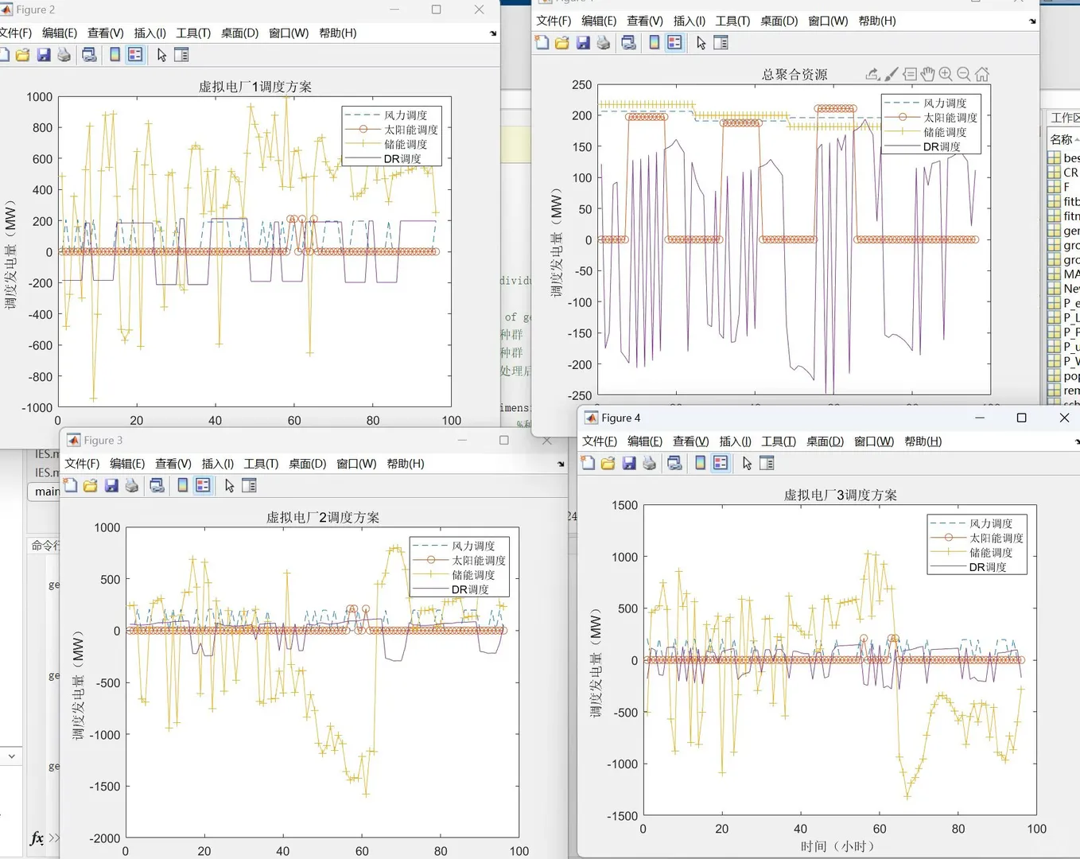Select the Edit Plot arrow in 总聚合资源 window

[x=701, y=43]
